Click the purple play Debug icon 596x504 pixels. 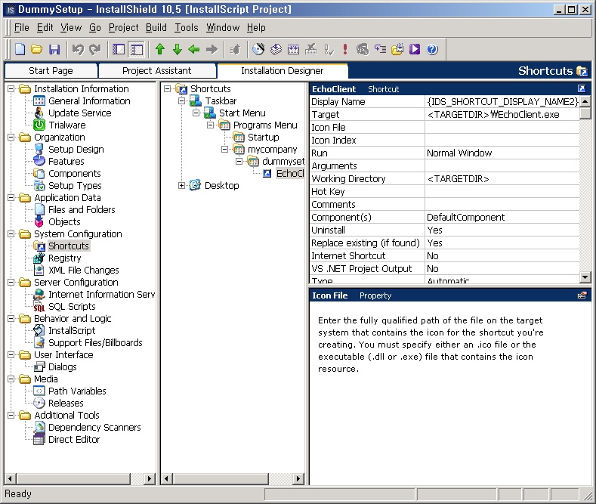coord(415,49)
